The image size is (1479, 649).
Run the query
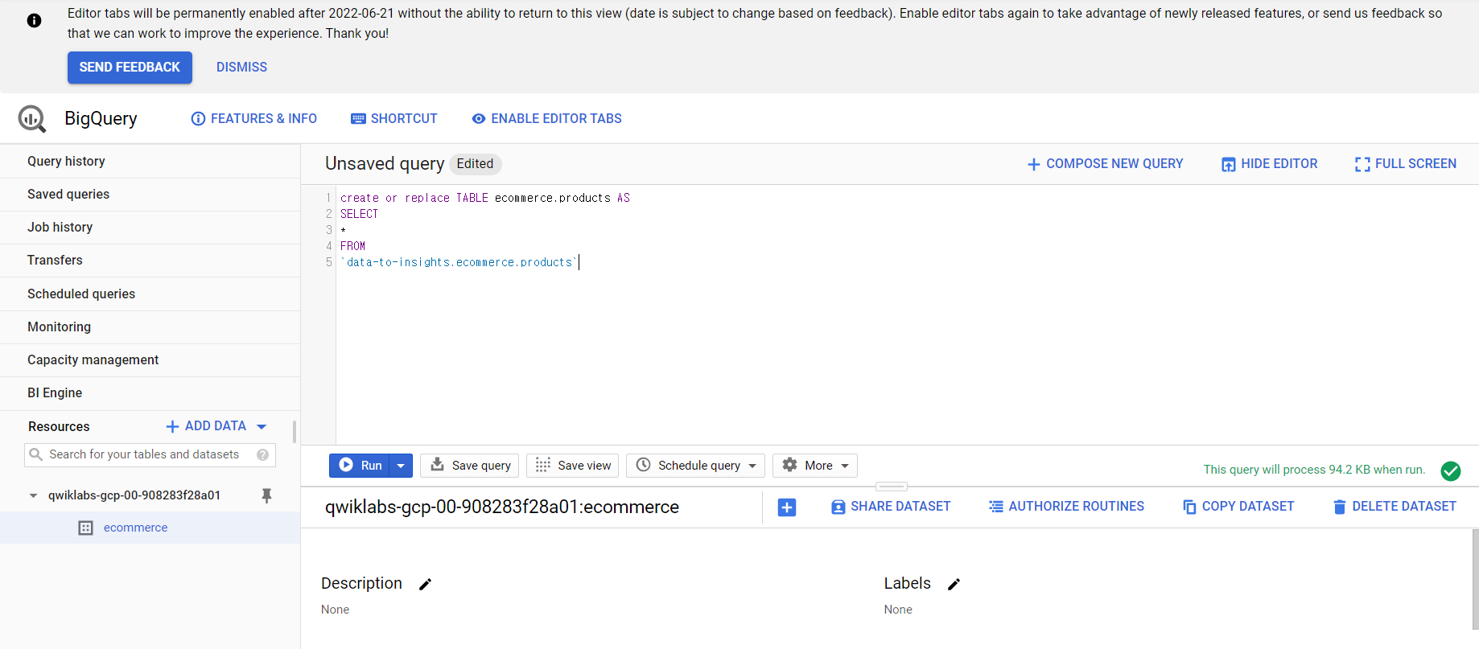pos(360,466)
